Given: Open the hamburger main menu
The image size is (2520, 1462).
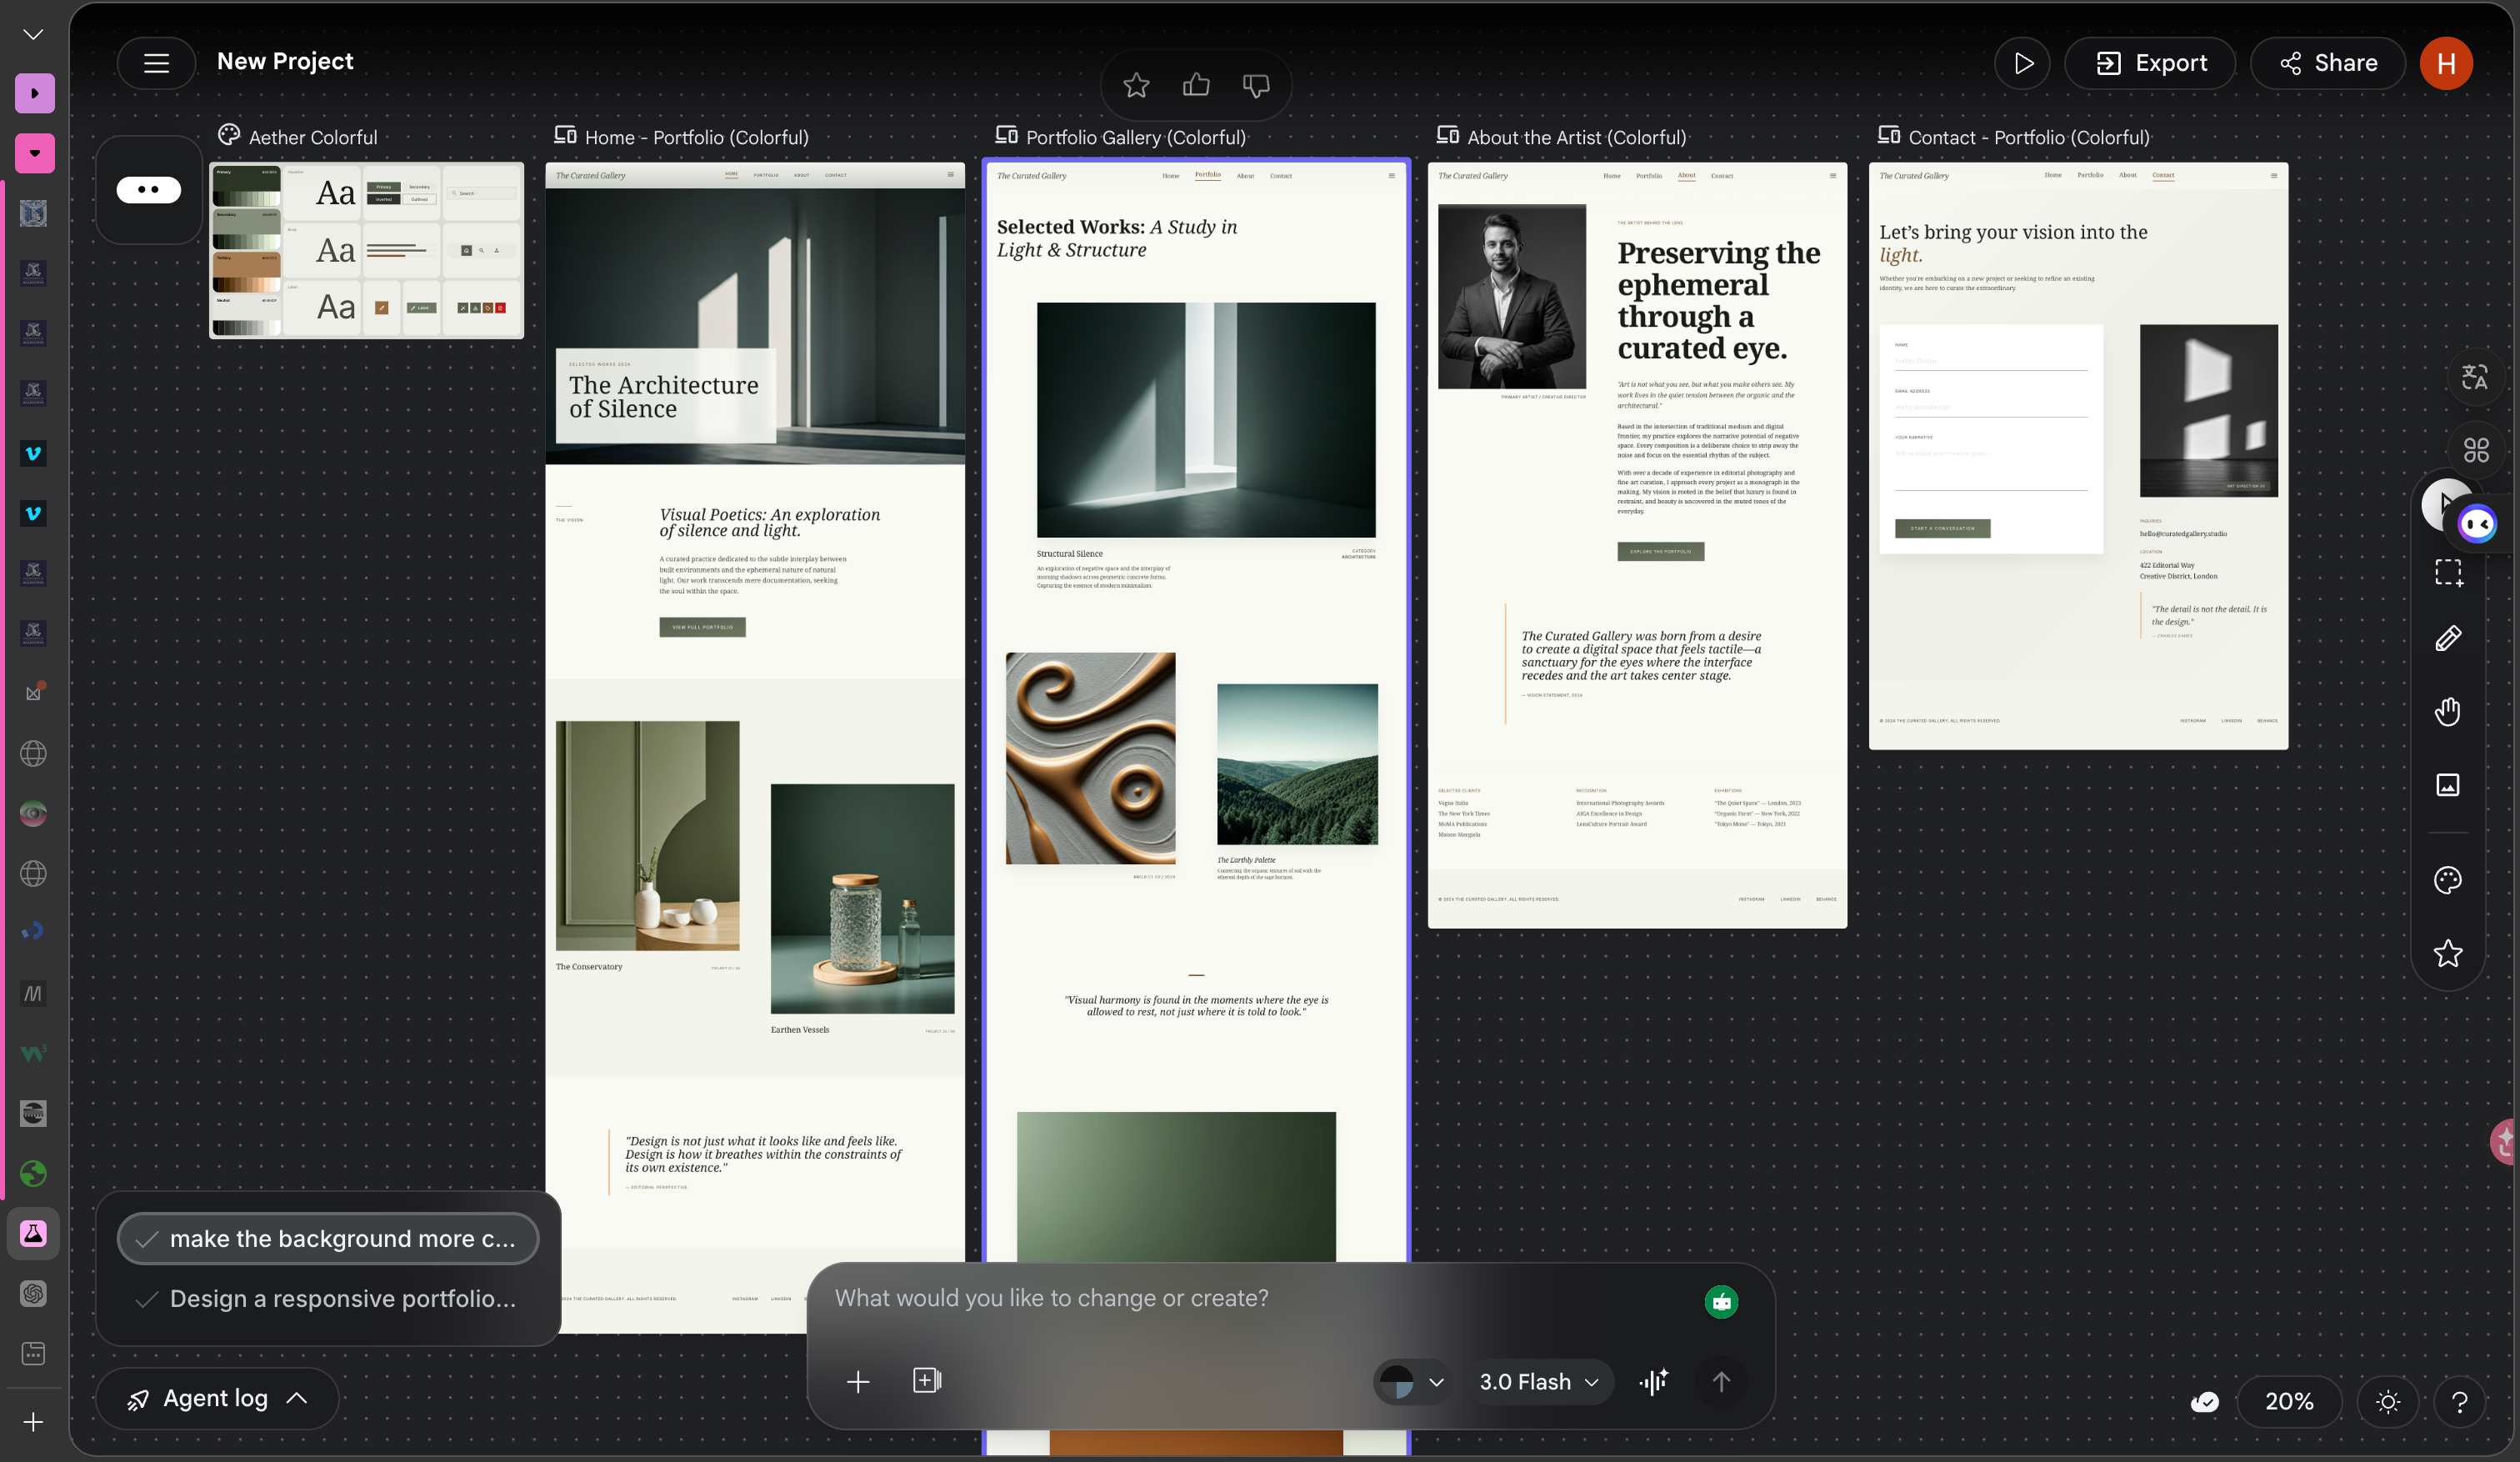Looking at the screenshot, I should [156, 63].
